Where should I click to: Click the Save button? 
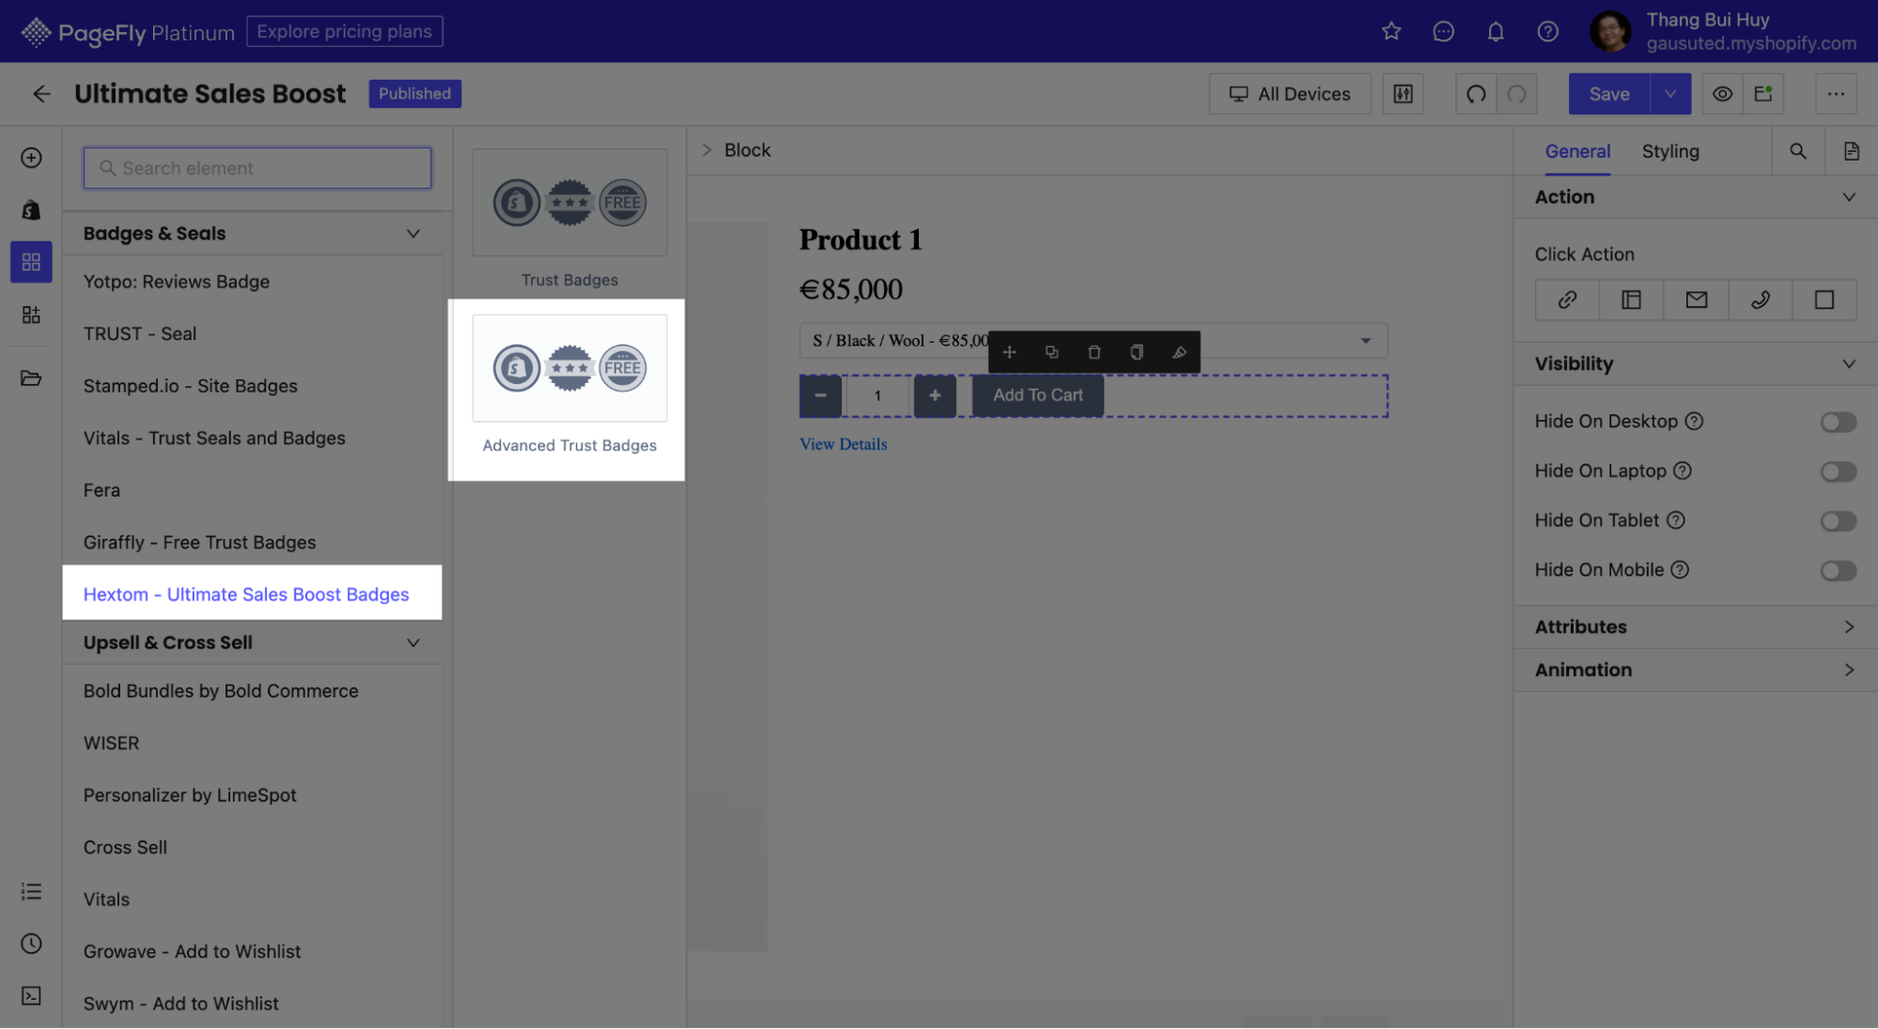[x=1608, y=94]
